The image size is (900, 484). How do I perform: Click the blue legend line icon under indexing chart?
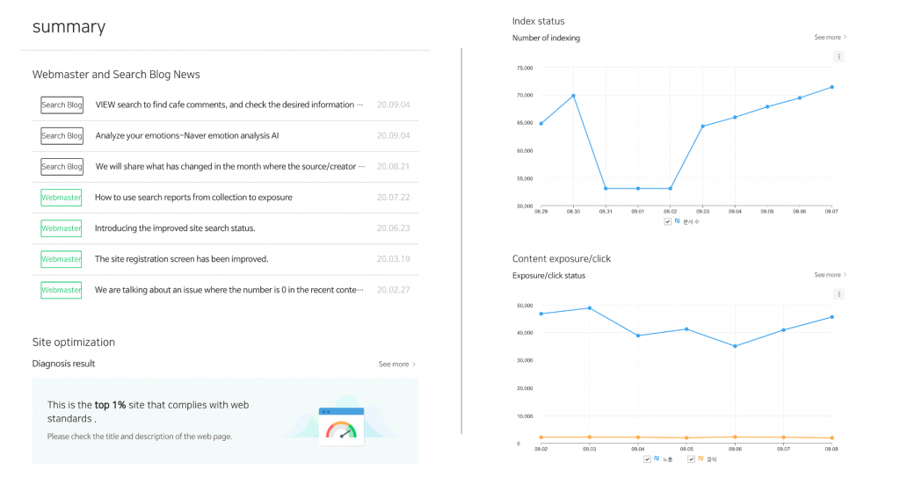[678, 220]
